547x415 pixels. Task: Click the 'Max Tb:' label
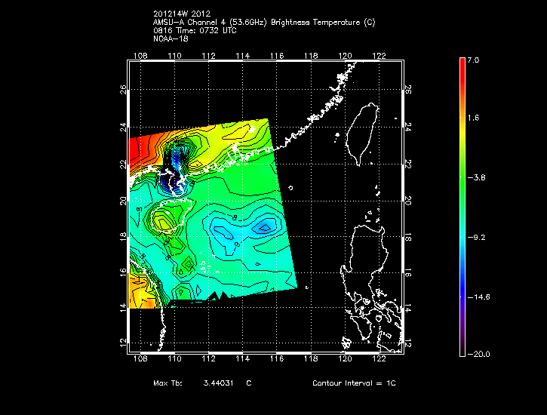point(167,383)
